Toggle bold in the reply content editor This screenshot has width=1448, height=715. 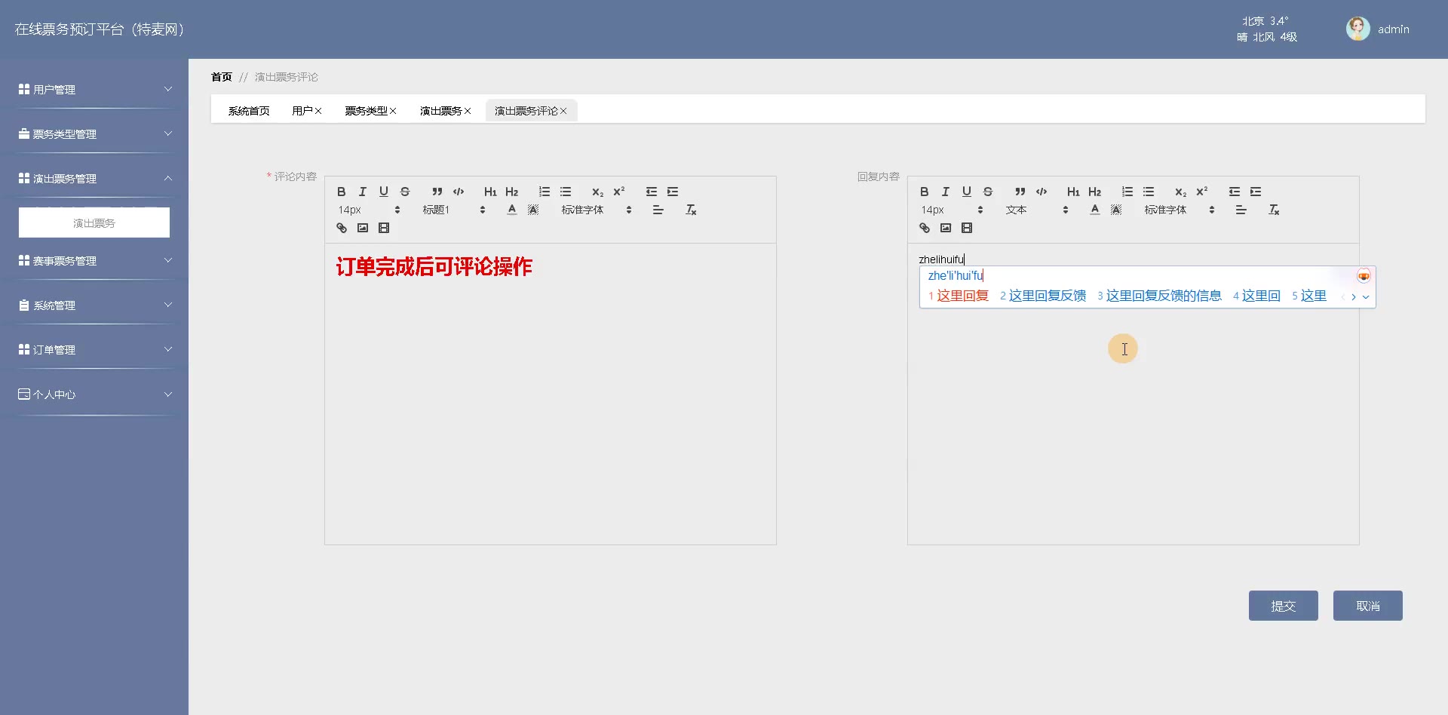(925, 192)
